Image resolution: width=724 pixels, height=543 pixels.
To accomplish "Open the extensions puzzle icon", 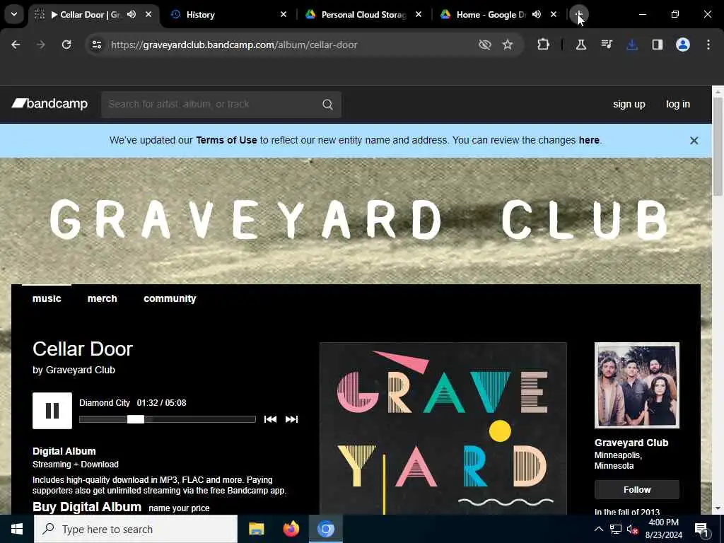I will (544, 45).
